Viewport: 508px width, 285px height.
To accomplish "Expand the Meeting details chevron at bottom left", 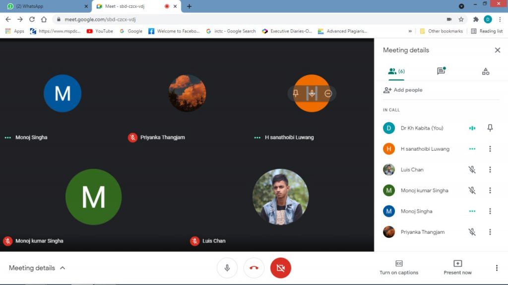I will tap(63, 268).
